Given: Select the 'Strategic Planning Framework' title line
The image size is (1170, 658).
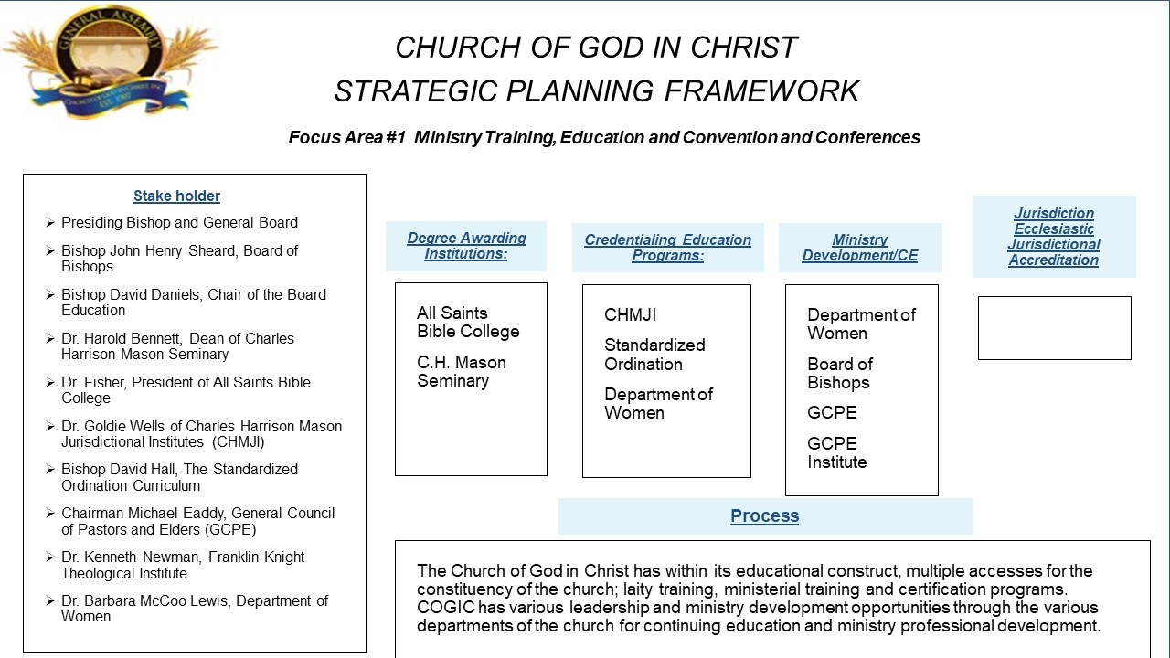Looking at the screenshot, I should (596, 90).
